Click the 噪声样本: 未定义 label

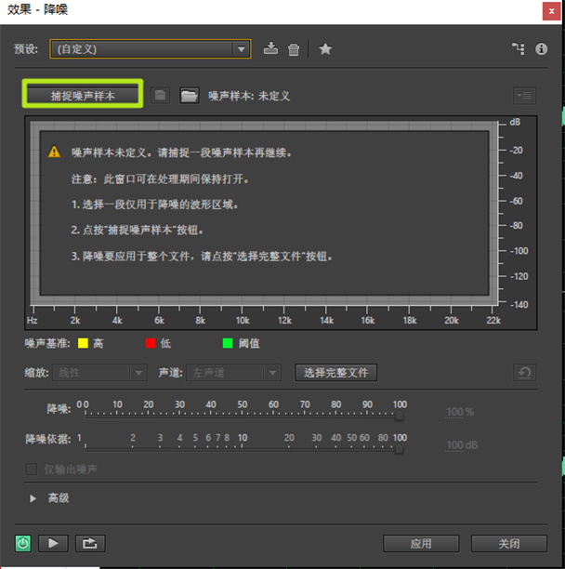point(249,96)
